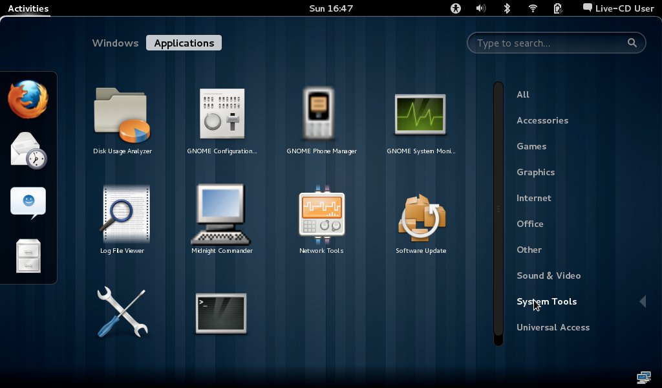Open the file cabinet icon in dock
The width and height of the screenshot is (662, 388).
[28, 256]
